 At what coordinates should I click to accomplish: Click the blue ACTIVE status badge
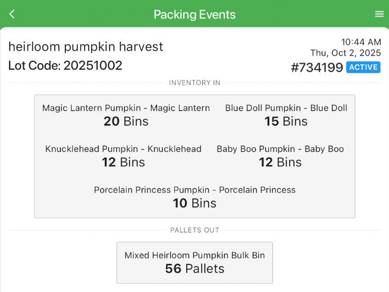coord(363,67)
